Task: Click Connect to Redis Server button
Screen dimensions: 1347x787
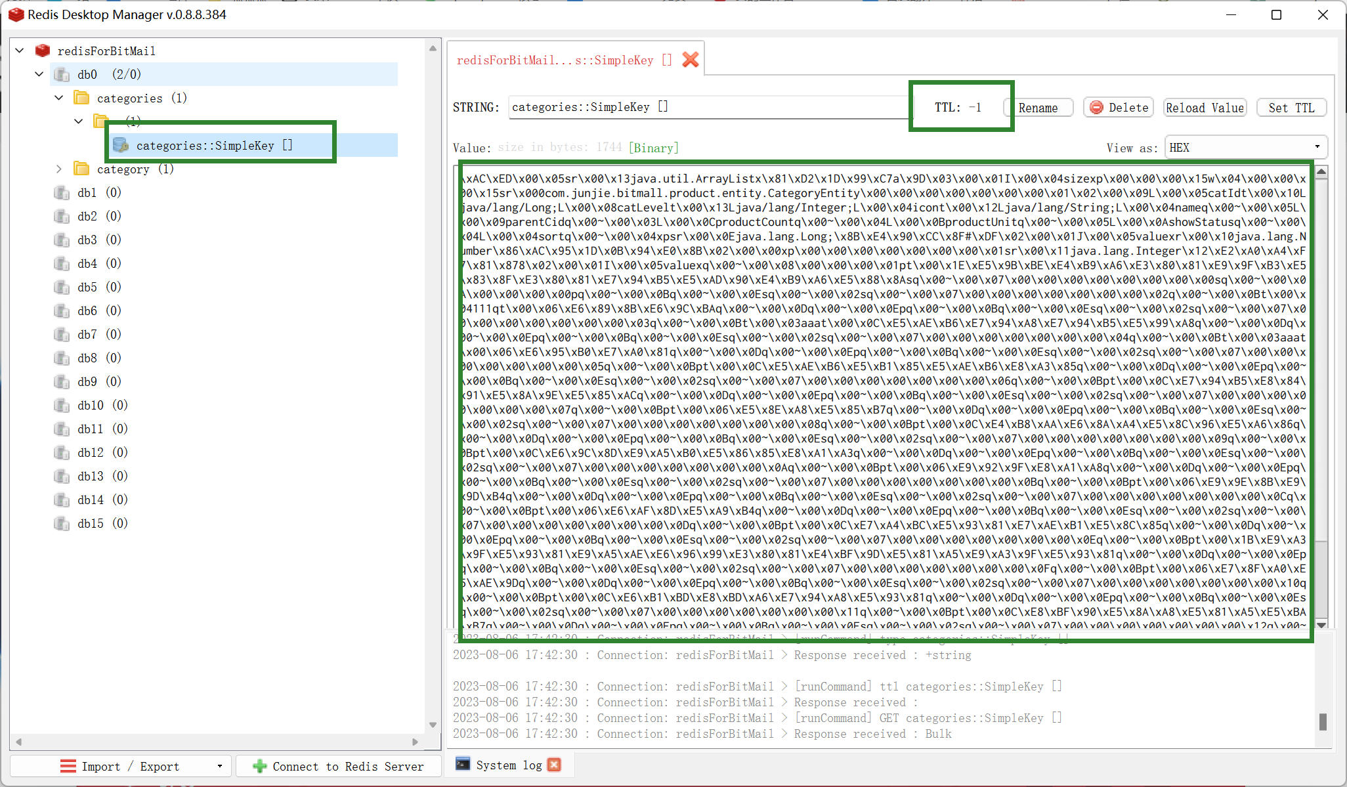Action: point(338,766)
